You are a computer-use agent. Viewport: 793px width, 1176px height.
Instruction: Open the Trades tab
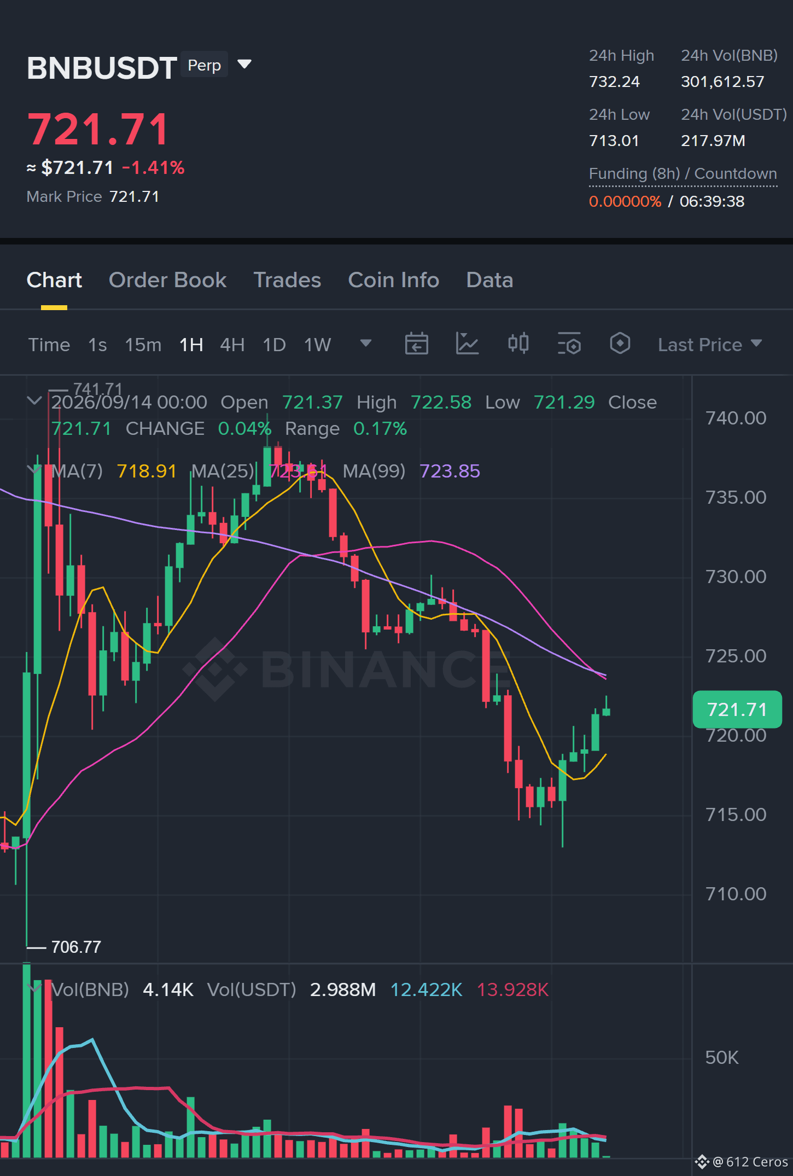click(287, 280)
